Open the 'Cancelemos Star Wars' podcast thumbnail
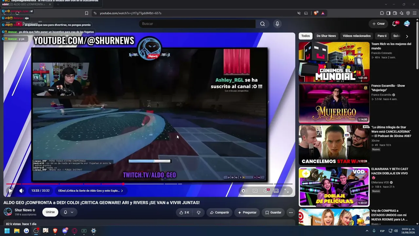The image size is (419, 236). [334, 145]
